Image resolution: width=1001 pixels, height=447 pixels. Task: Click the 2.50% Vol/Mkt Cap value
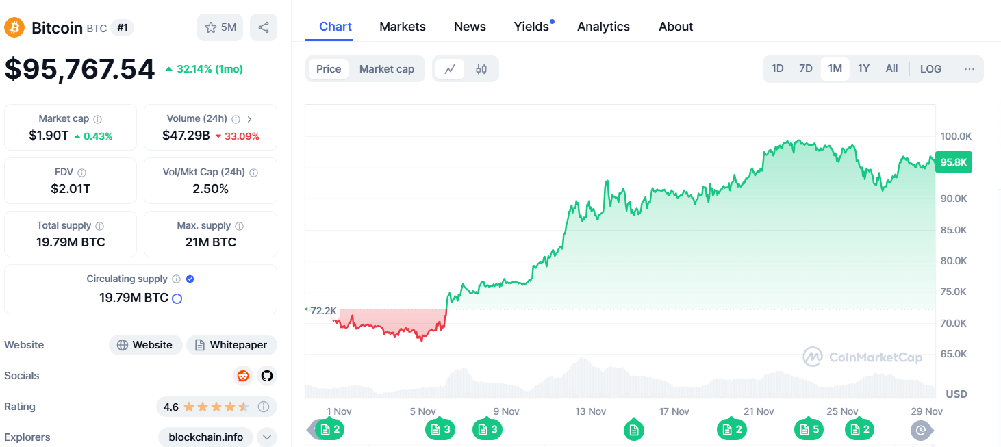pos(210,189)
